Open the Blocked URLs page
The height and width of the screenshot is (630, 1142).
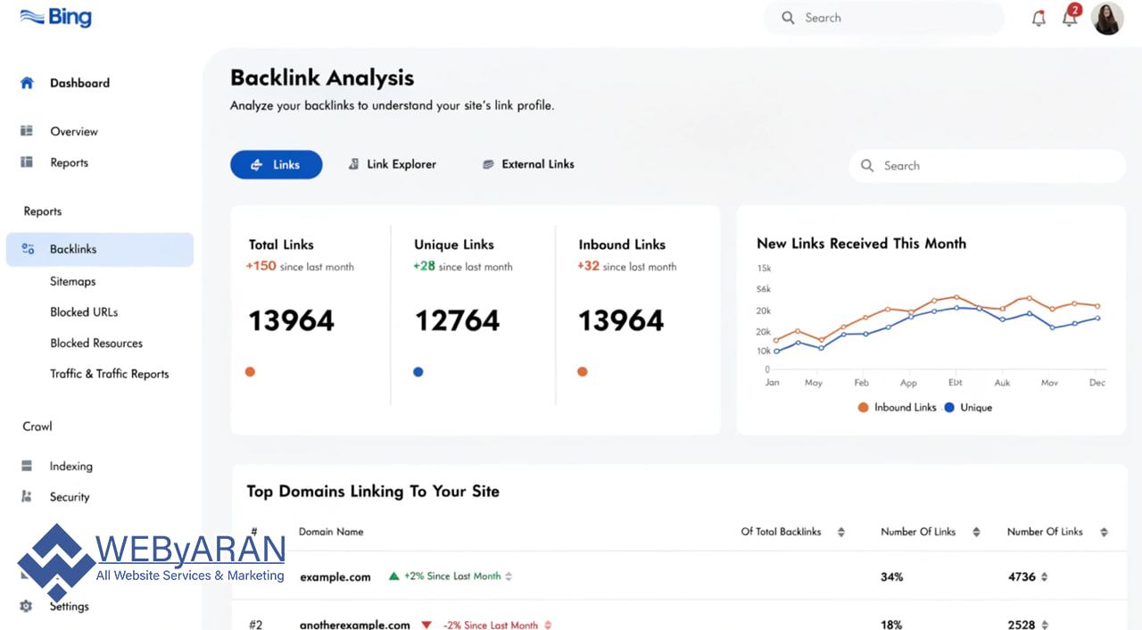click(84, 311)
